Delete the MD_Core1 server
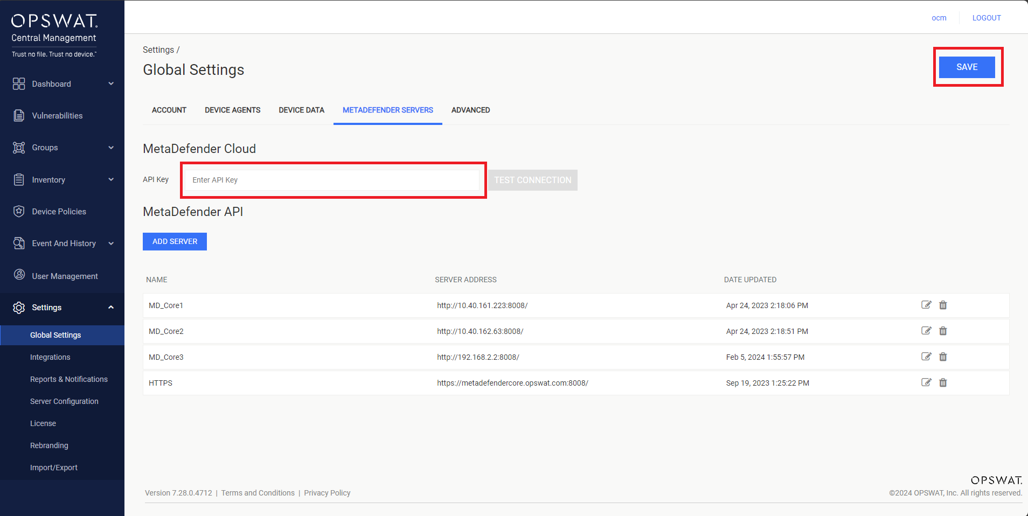Screen dimensions: 1028x516 coord(943,305)
